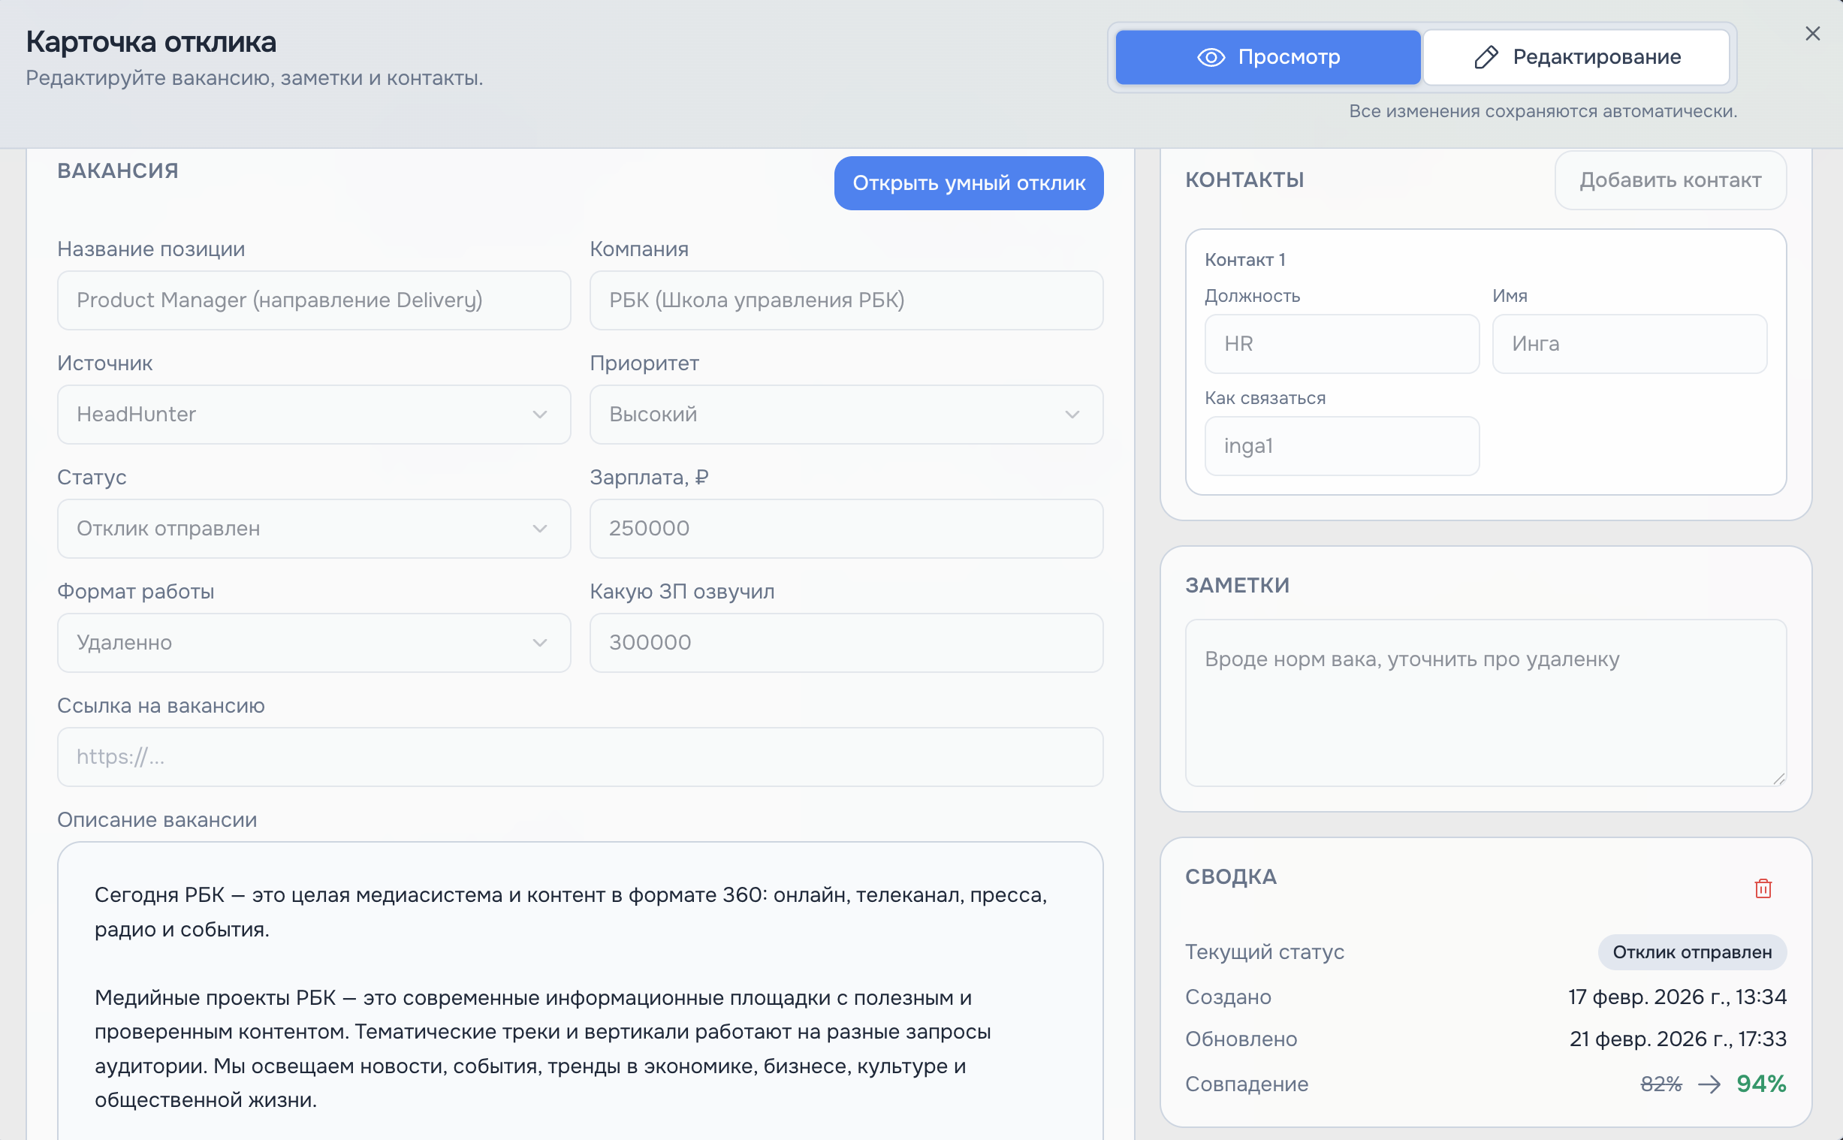Expand the Статус dropdown with Отклик отправлен

(x=314, y=528)
